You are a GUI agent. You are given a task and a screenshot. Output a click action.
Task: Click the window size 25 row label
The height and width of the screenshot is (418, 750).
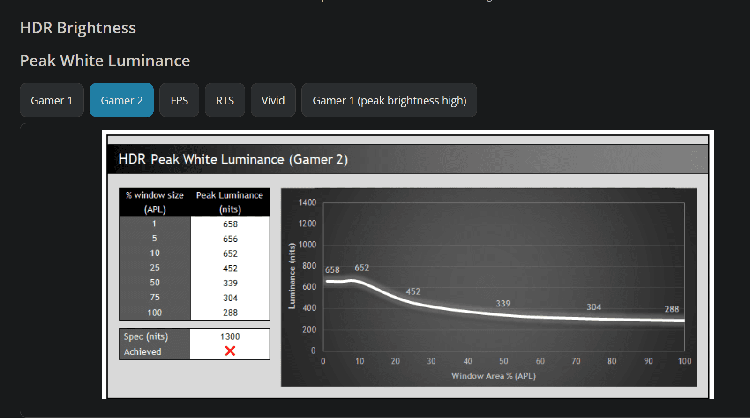click(x=155, y=268)
